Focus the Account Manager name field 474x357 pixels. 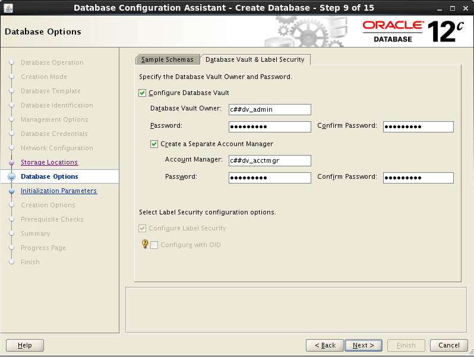click(270, 160)
